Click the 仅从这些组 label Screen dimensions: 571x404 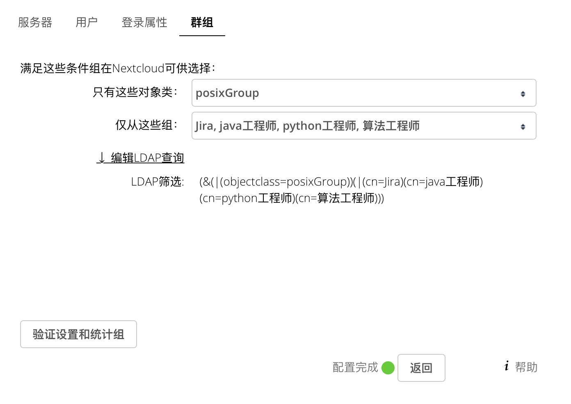[147, 125]
